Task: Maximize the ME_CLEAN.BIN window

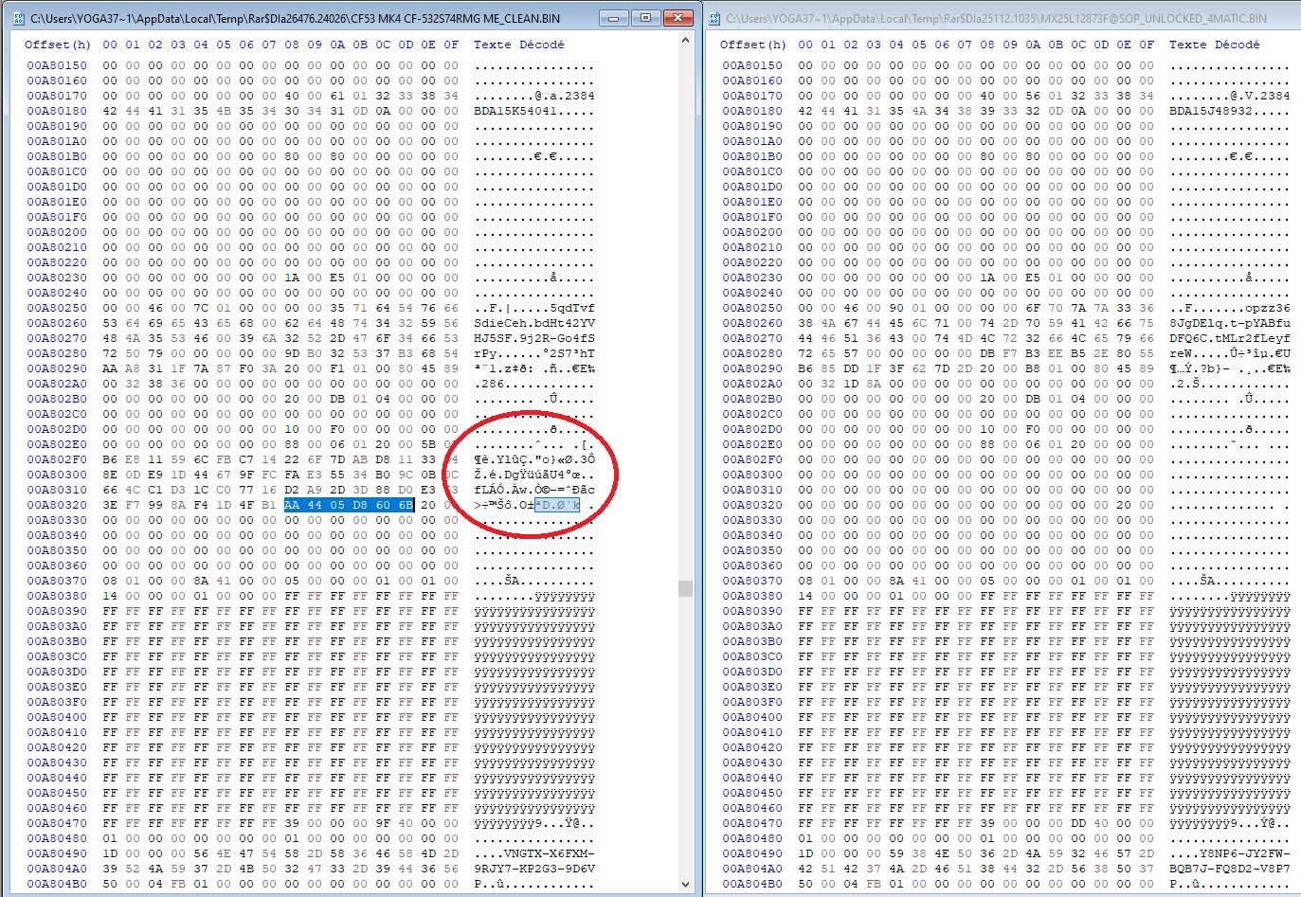Action: [x=644, y=18]
